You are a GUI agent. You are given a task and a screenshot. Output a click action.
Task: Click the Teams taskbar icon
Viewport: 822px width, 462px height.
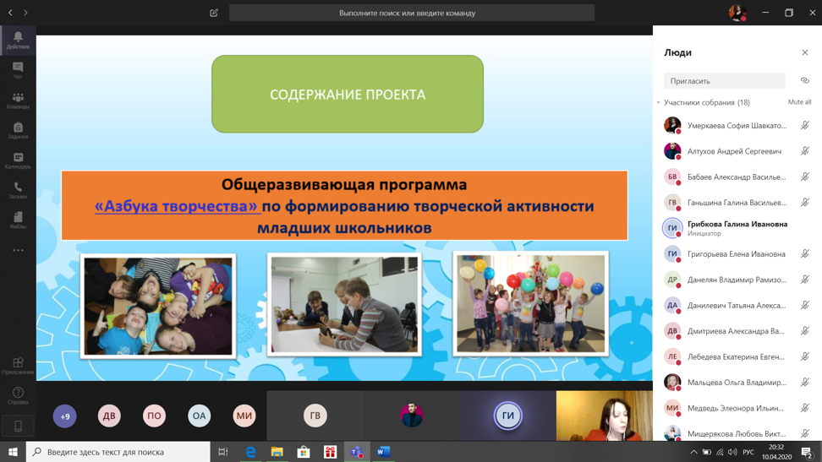(x=357, y=452)
